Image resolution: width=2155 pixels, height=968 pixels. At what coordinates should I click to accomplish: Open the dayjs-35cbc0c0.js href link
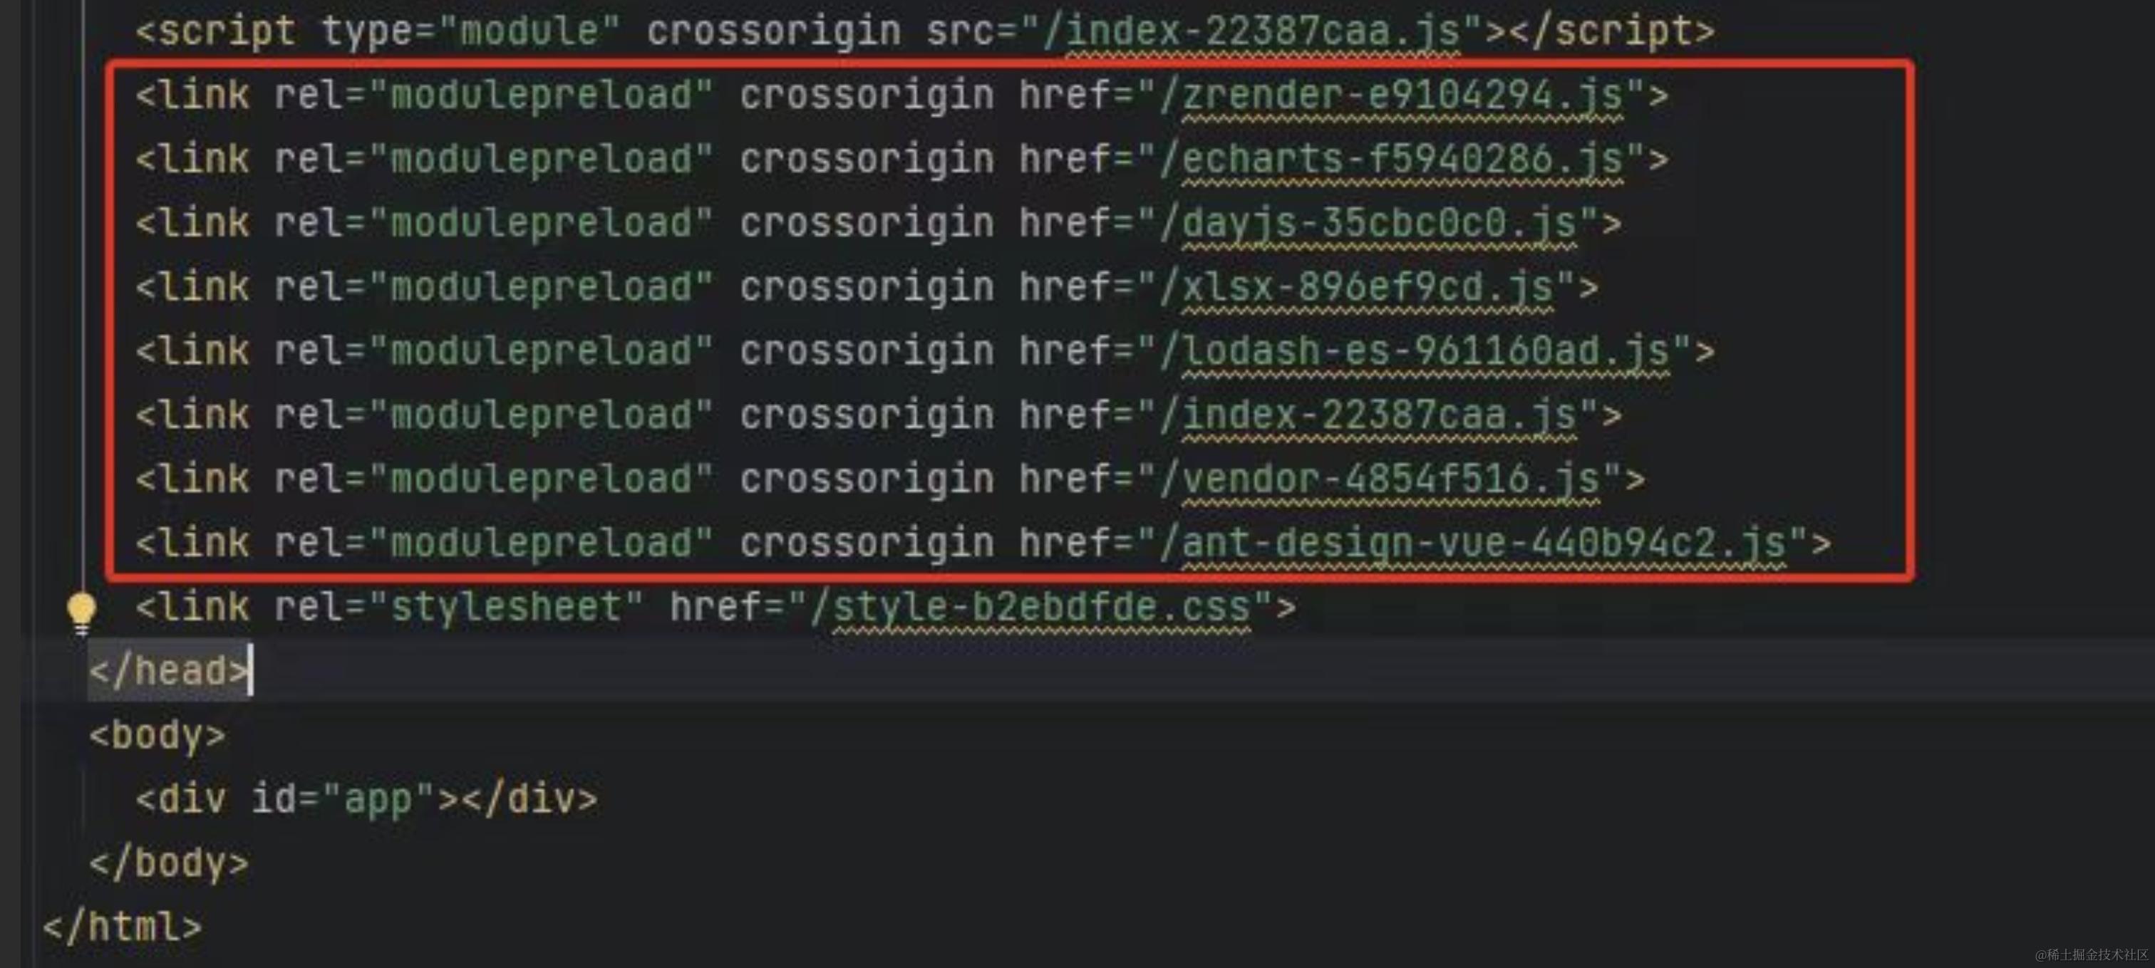(1379, 224)
